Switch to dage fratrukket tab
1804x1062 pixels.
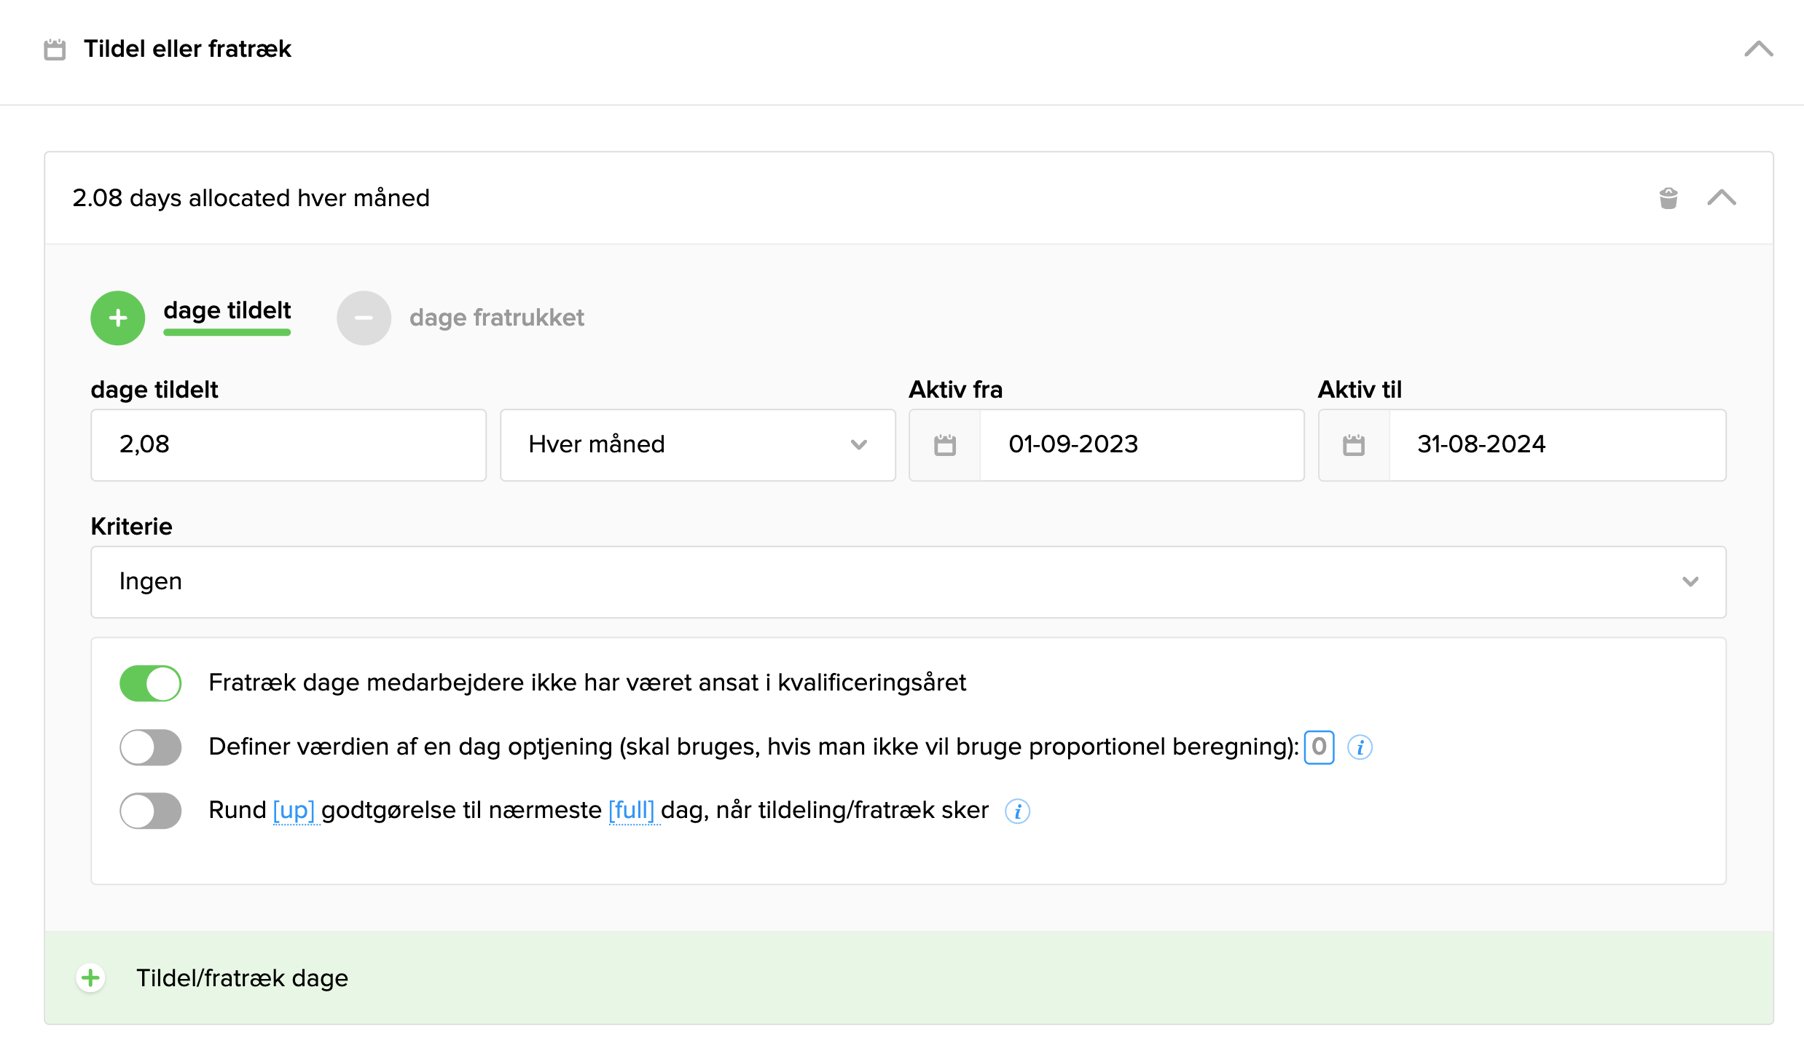pyautogui.click(x=496, y=318)
